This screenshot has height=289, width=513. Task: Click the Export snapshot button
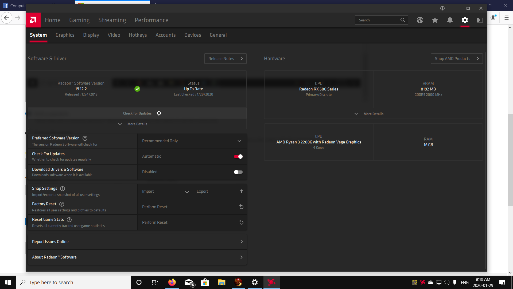[x=220, y=191]
